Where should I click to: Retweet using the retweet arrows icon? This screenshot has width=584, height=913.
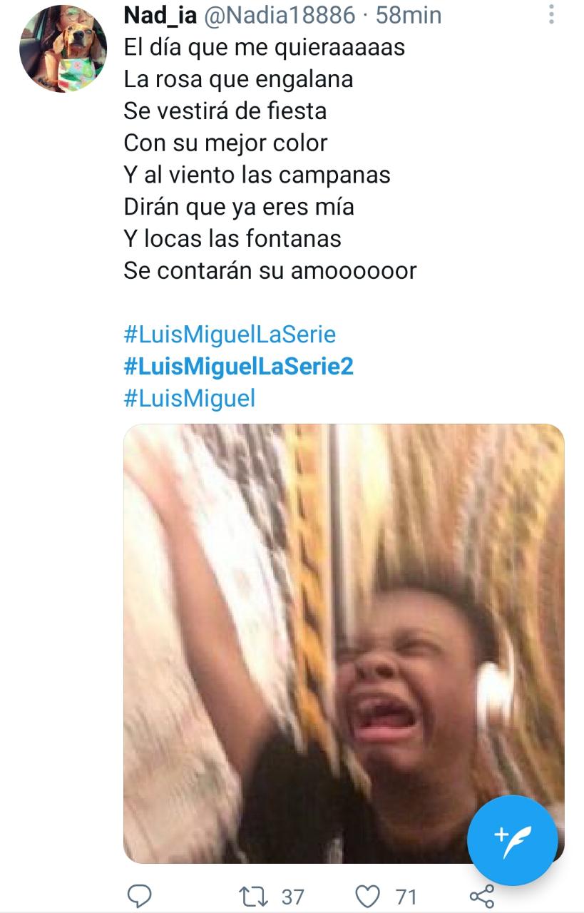pyautogui.click(x=253, y=896)
